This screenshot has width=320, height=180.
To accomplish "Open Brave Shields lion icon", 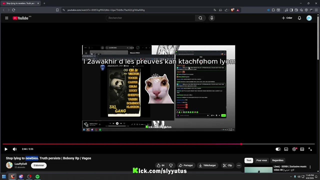I will 232,10.
